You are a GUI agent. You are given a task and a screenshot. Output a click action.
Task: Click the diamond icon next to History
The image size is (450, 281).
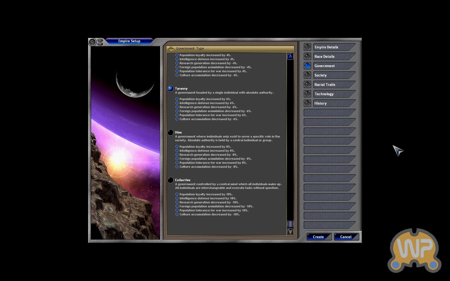tap(308, 103)
